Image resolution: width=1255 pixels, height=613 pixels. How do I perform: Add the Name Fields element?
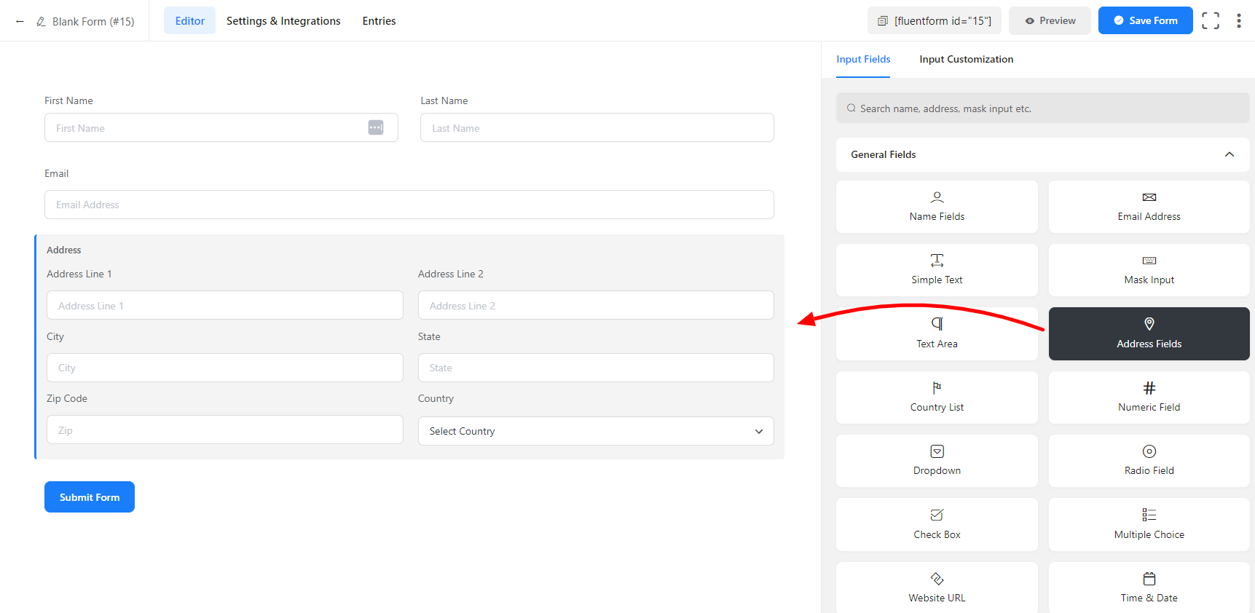click(x=936, y=207)
